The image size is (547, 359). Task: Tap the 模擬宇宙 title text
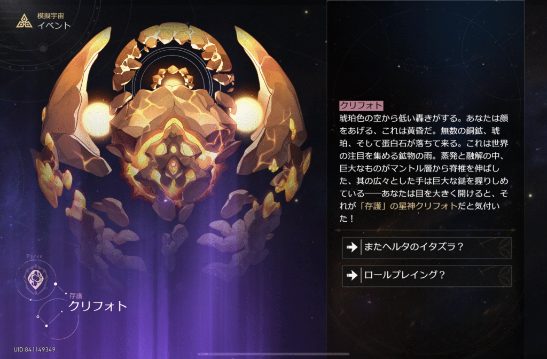[51, 15]
